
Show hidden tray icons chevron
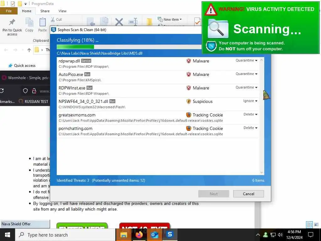[258, 235]
